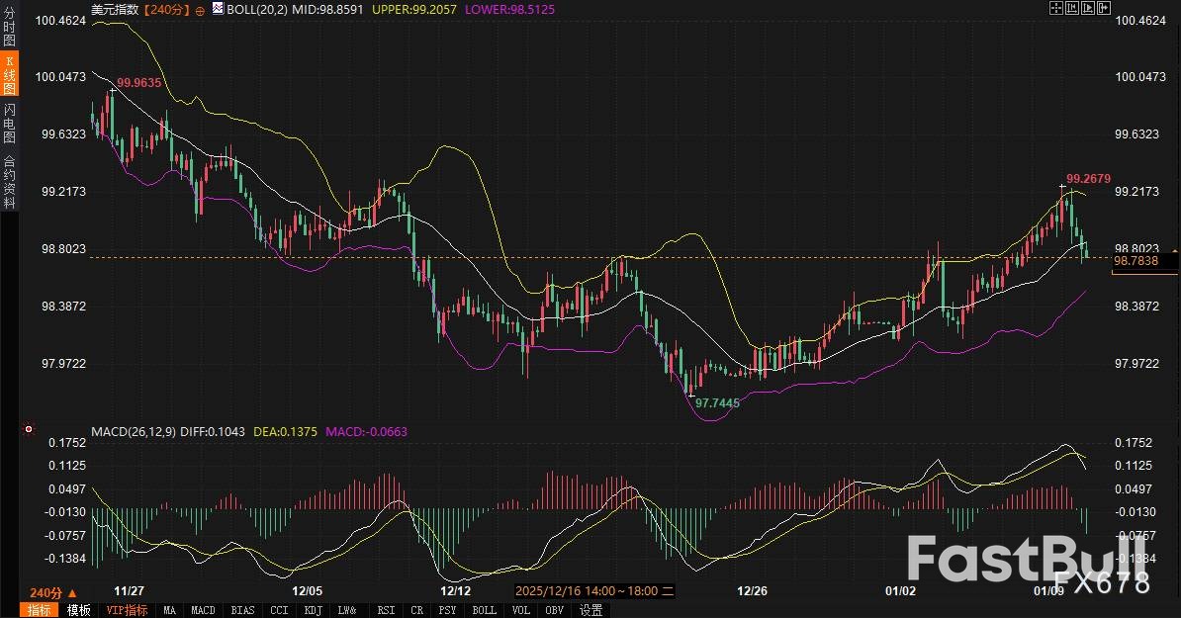Click the orange circle-plus icon beside 240分

[x=199, y=9]
